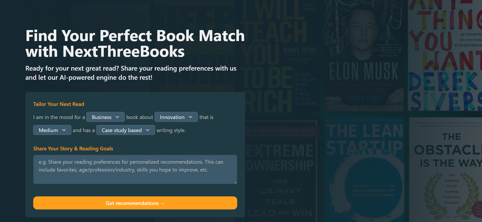The height and width of the screenshot is (222, 482).
Task: Open The Obstacle Is the Way cover
Action: pyautogui.click(x=446, y=169)
